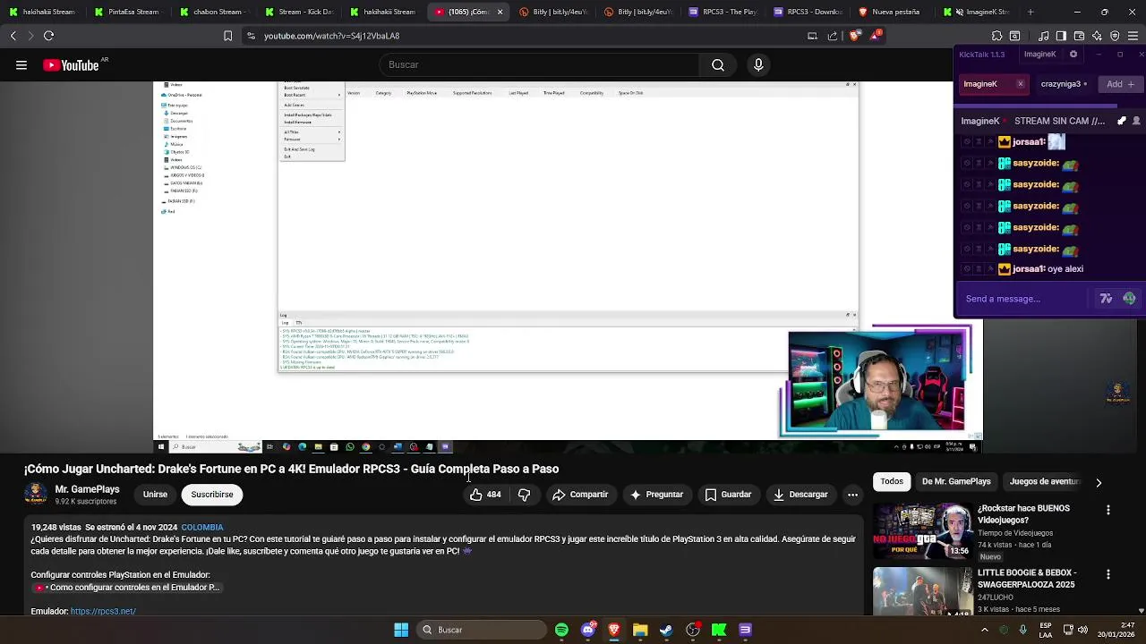
Task: Open KickTalk settings gear
Action: point(1073,55)
